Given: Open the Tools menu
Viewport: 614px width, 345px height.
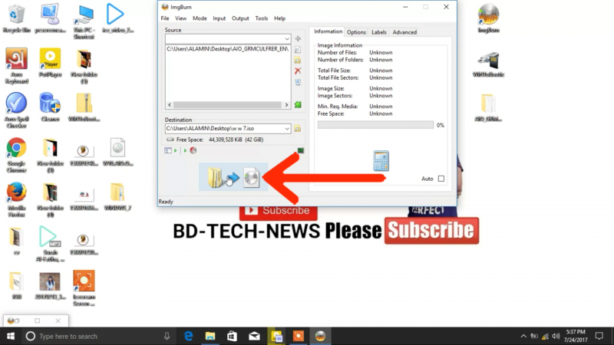Looking at the screenshot, I should coord(261,18).
